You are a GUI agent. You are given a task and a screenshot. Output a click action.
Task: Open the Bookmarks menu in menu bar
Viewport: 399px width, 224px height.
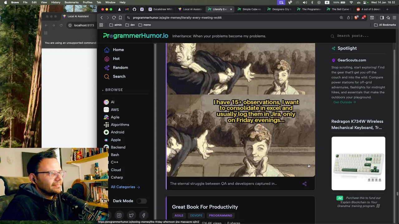coord(71,2)
